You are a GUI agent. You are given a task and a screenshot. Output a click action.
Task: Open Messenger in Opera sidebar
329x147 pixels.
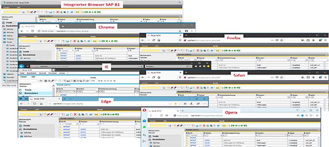(x=145, y=121)
